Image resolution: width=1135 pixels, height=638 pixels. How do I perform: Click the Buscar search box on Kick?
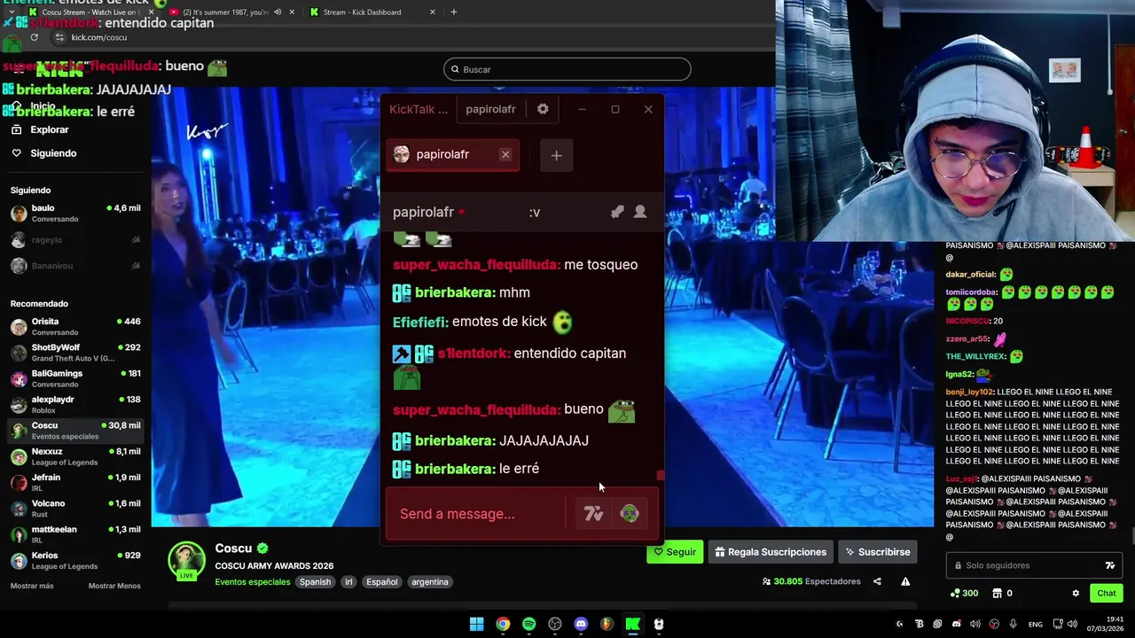(x=567, y=69)
